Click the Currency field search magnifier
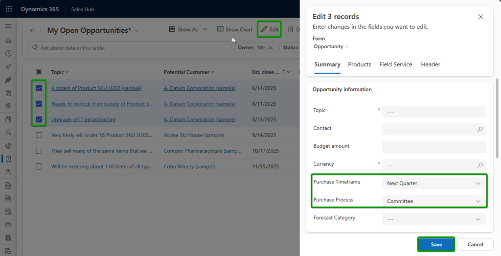The image size is (501, 256). pos(480,165)
